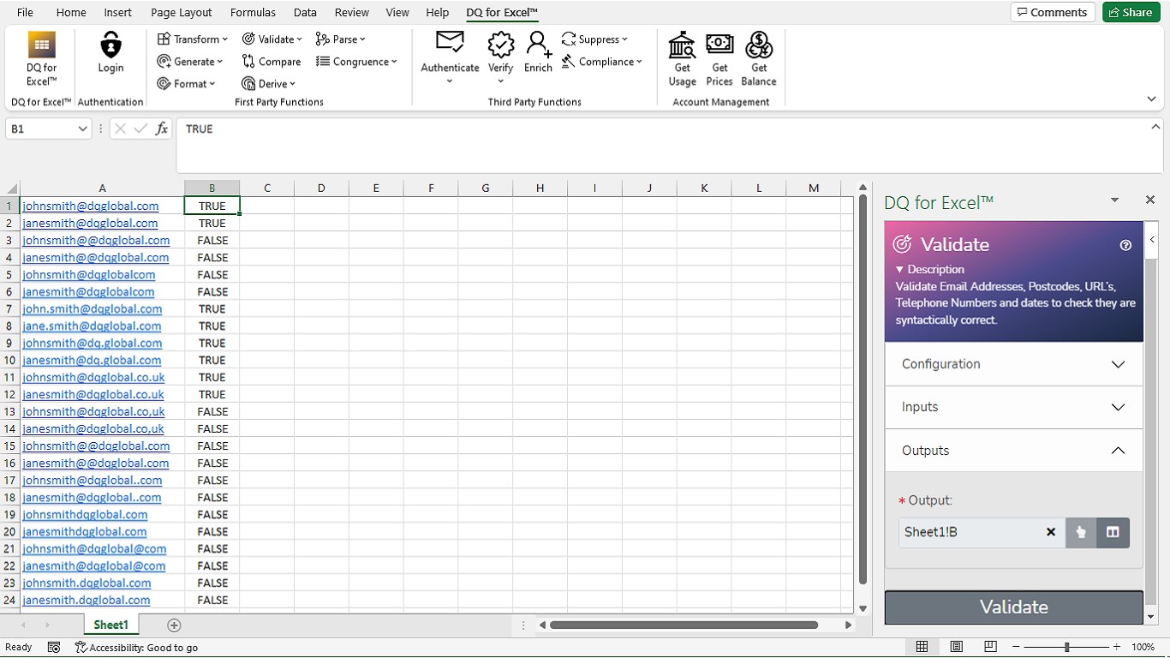Add a new sheet with plus icon
1170x658 pixels.
[x=174, y=625]
